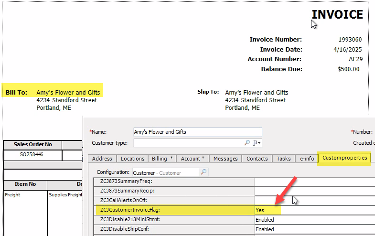Click the Ship To name Amy's Flower and Gifts
This screenshot has width=375, height=236.
[x=257, y=92]
